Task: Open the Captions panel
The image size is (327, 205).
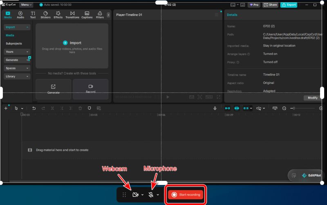Action: (x=87, y=15)
